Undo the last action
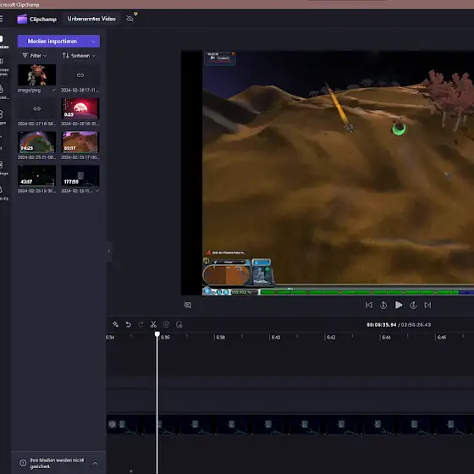 point(128,324)
